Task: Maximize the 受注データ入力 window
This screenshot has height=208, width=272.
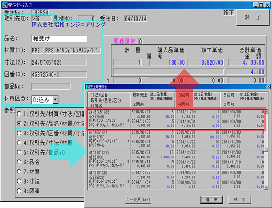Action: click(x=261, y=5)
